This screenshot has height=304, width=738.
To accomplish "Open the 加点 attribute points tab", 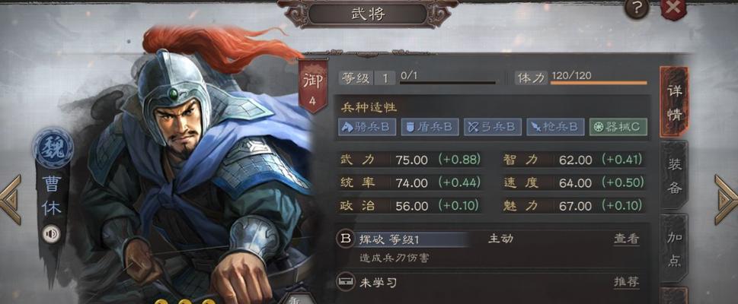I will [x=674, y=249].
